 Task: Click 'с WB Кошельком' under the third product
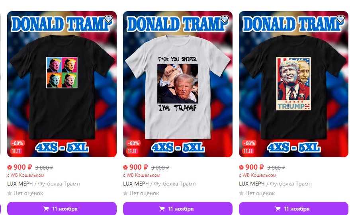coord(258,175)
